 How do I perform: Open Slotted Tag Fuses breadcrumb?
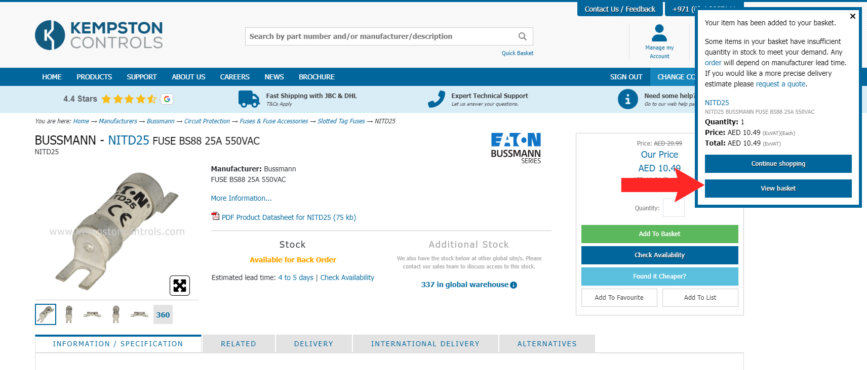pyautogui.click(x=341, y=121)
